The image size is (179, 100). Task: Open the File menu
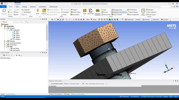pos(3,7)
